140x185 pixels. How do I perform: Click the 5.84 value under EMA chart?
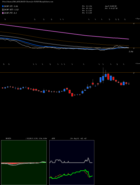(131, 52)
